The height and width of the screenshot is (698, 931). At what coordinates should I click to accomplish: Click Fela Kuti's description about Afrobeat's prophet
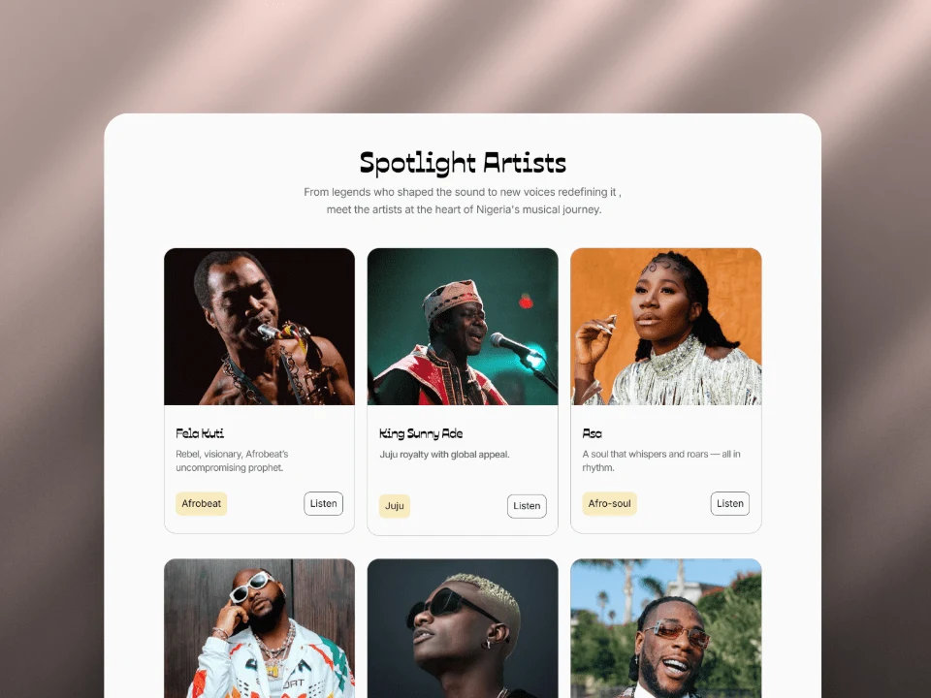[232, 460]
